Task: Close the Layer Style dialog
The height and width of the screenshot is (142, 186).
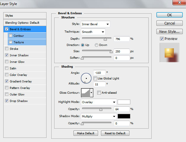Action: 179,2
